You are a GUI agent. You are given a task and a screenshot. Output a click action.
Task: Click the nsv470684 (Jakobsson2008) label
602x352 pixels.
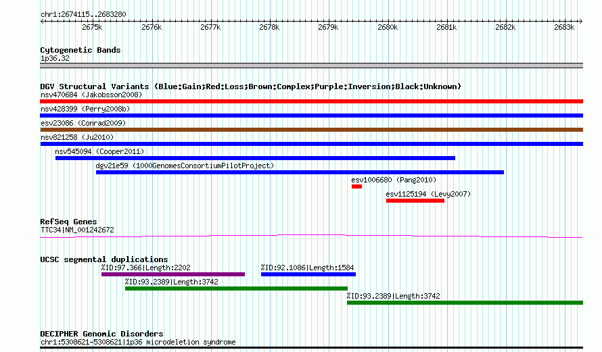click(x=91, y=95)
